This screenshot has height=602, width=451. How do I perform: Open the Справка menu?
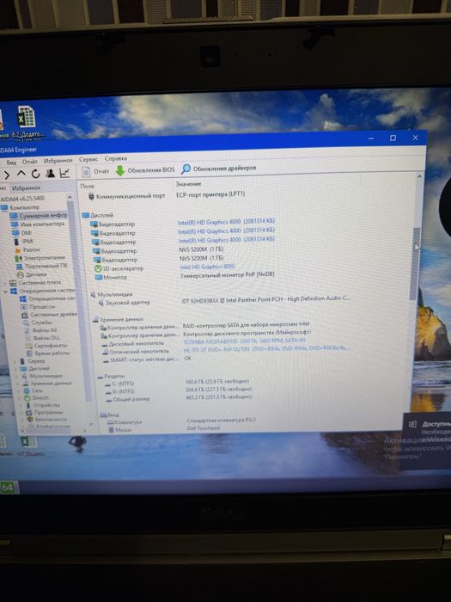click(x=116, y=158)
